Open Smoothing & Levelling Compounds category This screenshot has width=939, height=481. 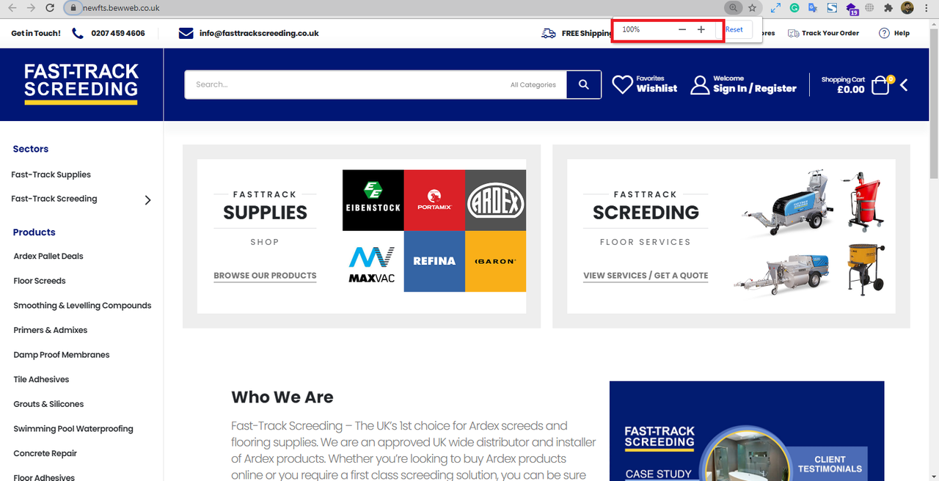click(x=82, y=305)
